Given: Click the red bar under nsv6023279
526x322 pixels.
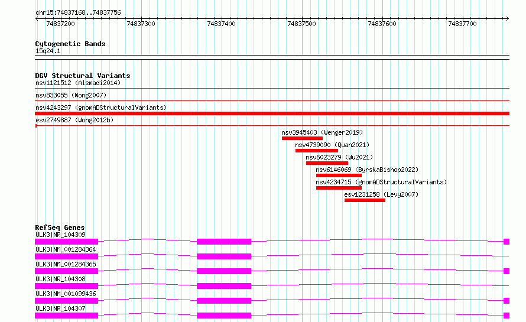Looking at the screenshot, I should (327, 163).
